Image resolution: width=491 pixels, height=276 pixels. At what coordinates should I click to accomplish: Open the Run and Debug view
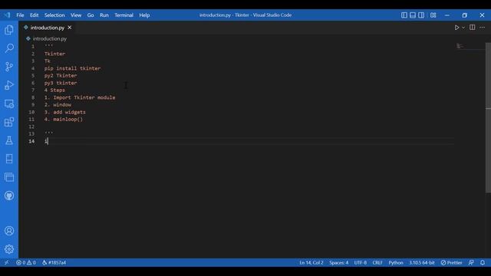click(9, 85)
